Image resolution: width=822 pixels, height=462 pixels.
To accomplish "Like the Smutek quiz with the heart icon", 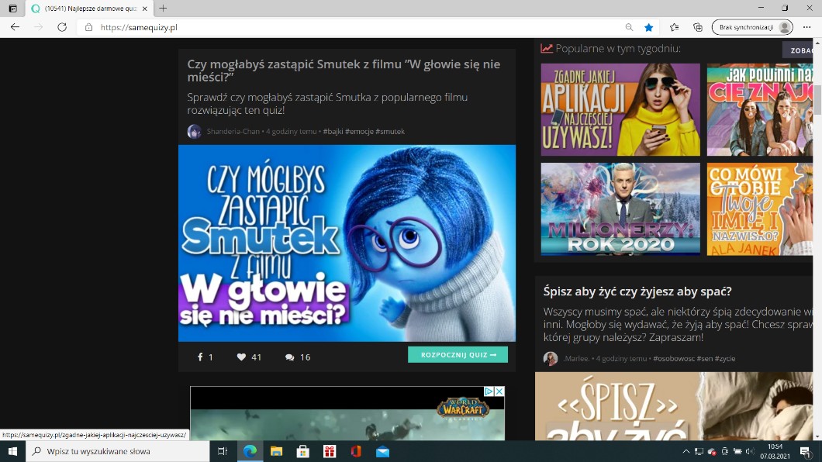I will point(241,357).
